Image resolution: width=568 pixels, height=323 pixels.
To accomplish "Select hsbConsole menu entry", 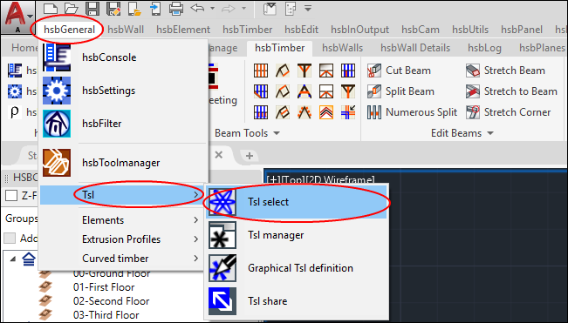I will [x=123, y=57].
